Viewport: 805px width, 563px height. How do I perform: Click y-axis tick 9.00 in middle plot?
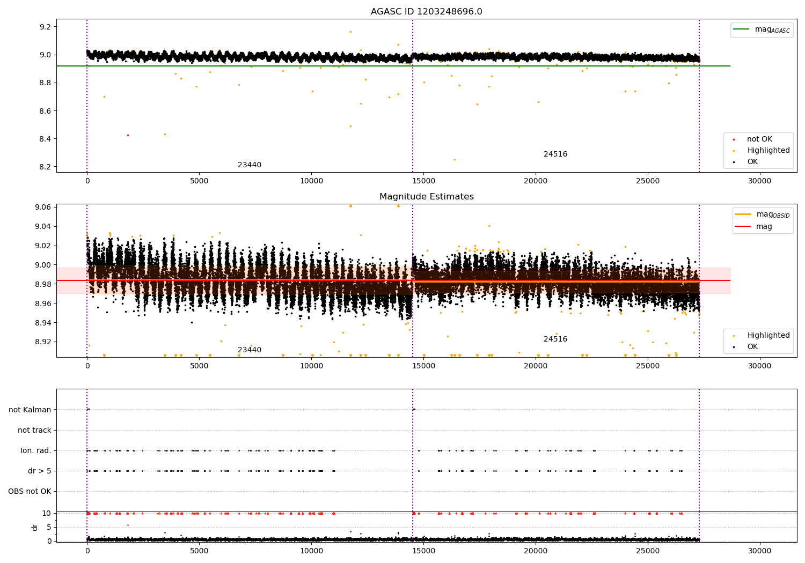(43, 265)
